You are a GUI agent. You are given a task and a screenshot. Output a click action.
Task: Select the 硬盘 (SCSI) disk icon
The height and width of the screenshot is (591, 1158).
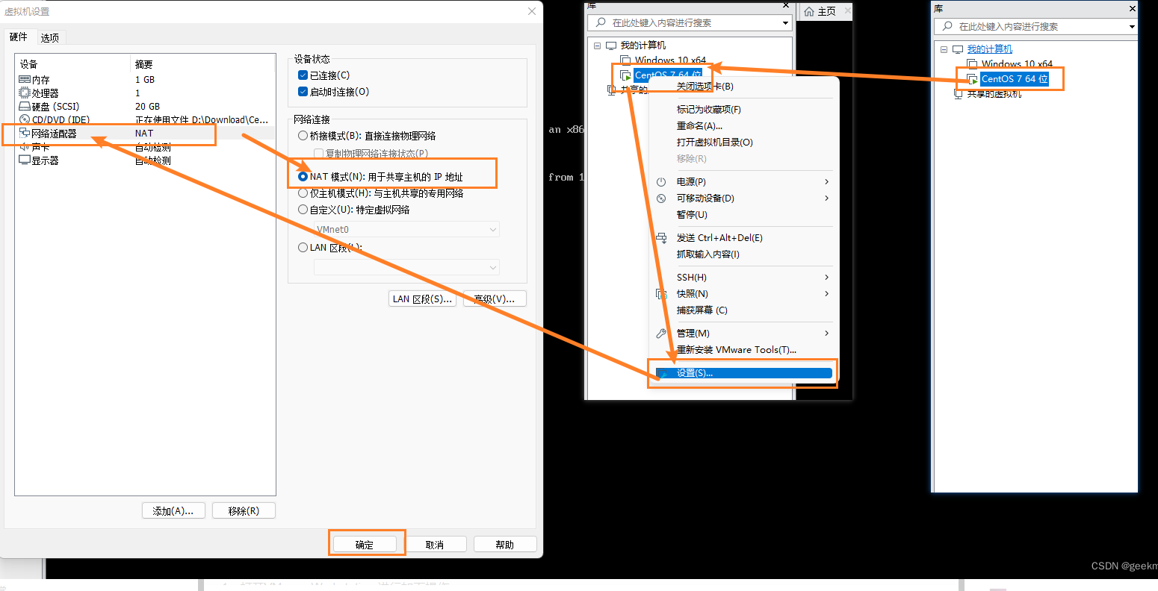[x=25, y=106]
